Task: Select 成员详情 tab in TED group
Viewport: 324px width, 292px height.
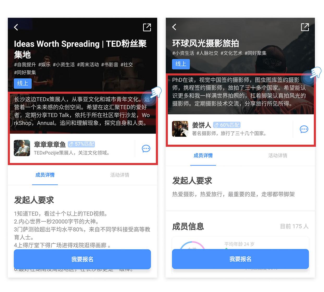Action: (45, 175)
